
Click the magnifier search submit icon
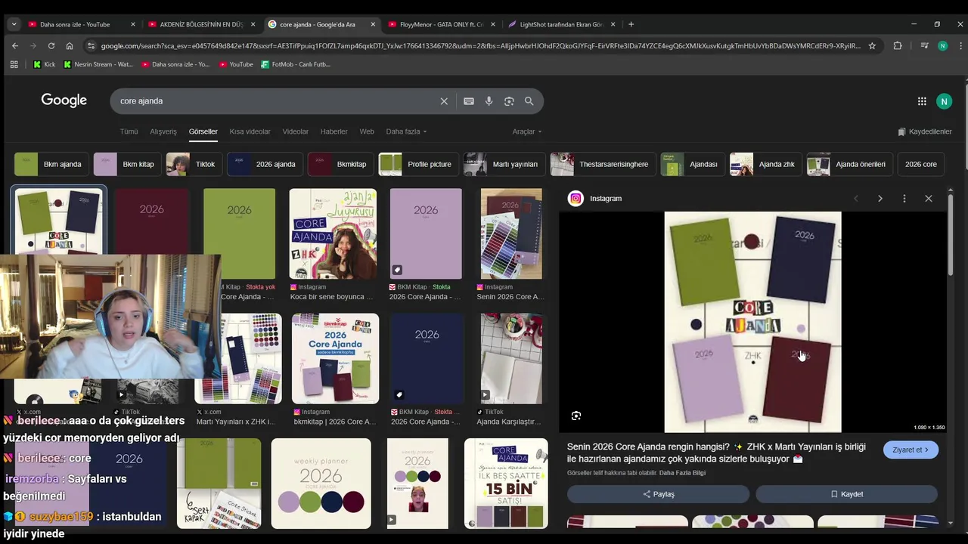click(529, 101)
